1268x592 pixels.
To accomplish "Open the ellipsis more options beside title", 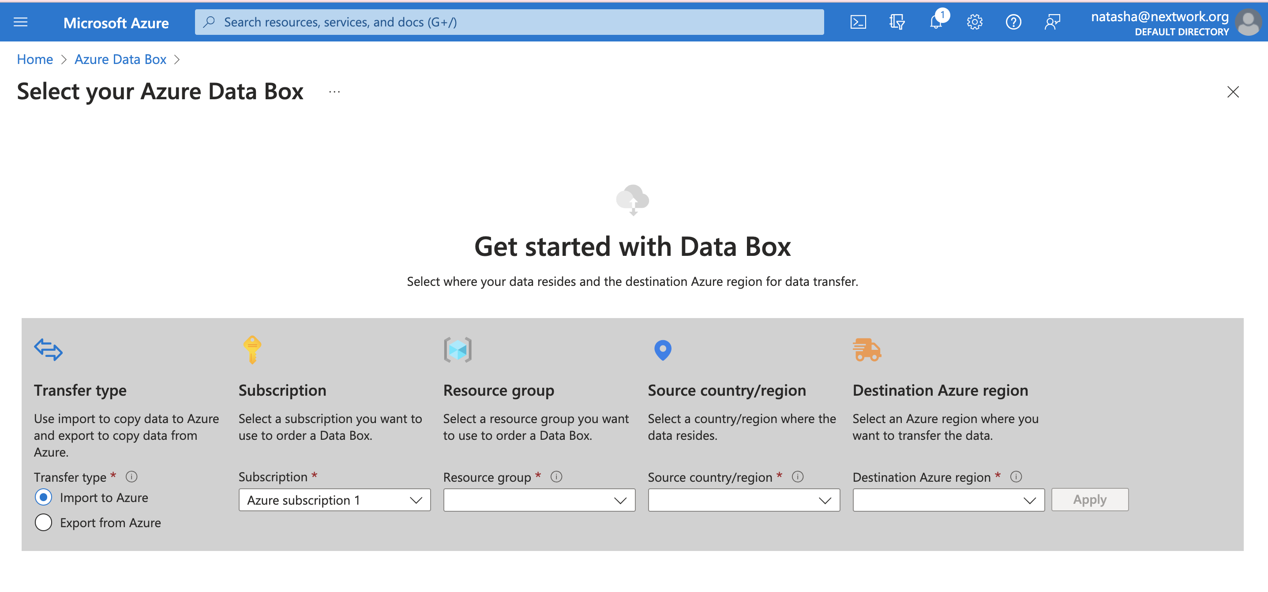I will pyautogui.click(x=334, y=92).
